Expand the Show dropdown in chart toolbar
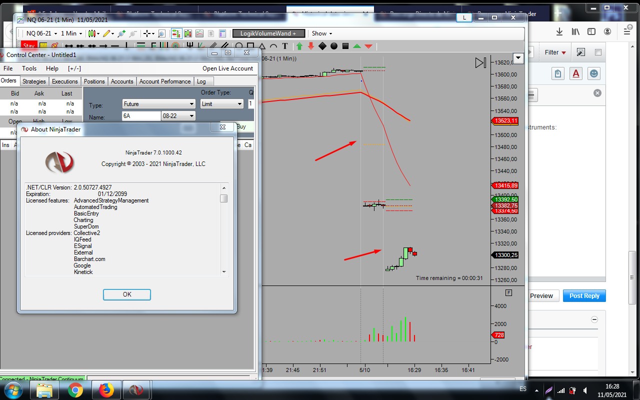640x400 pixels. (x=322, y=33)
